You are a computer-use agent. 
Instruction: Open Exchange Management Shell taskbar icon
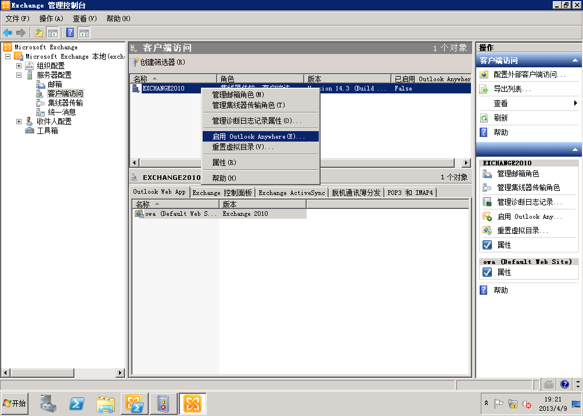pyautogui.click(x=134, y=403)
